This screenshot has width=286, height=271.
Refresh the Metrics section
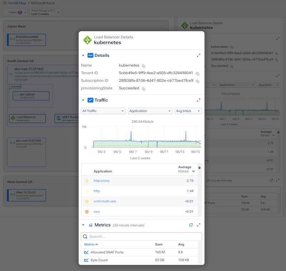point(191,225)
